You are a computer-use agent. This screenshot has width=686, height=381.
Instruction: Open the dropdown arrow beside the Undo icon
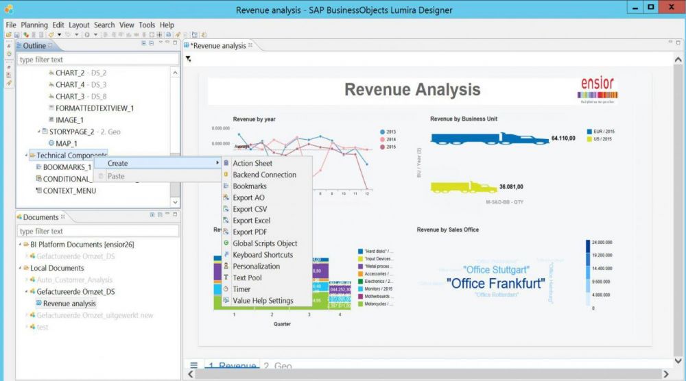[59, 34]
